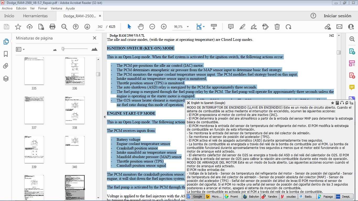
Task: Select the Dodge_RAM-2500 document tab
Action: coord(80,16)
